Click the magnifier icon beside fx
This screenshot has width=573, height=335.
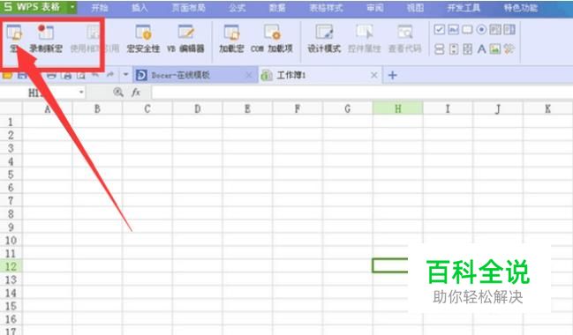click(x=118, y=93)
